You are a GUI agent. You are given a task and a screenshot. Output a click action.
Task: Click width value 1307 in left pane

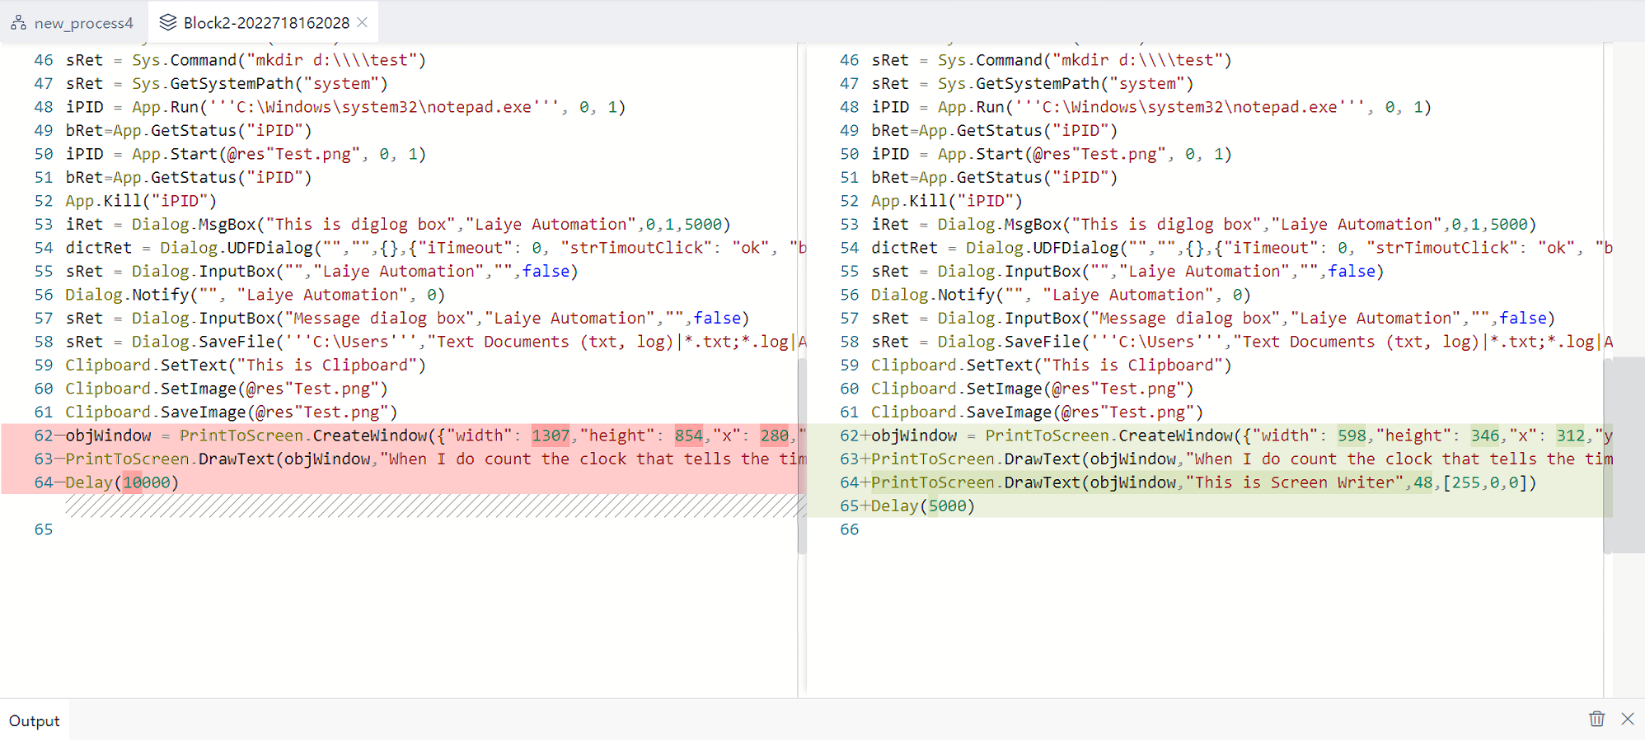[x=551, y=436]
